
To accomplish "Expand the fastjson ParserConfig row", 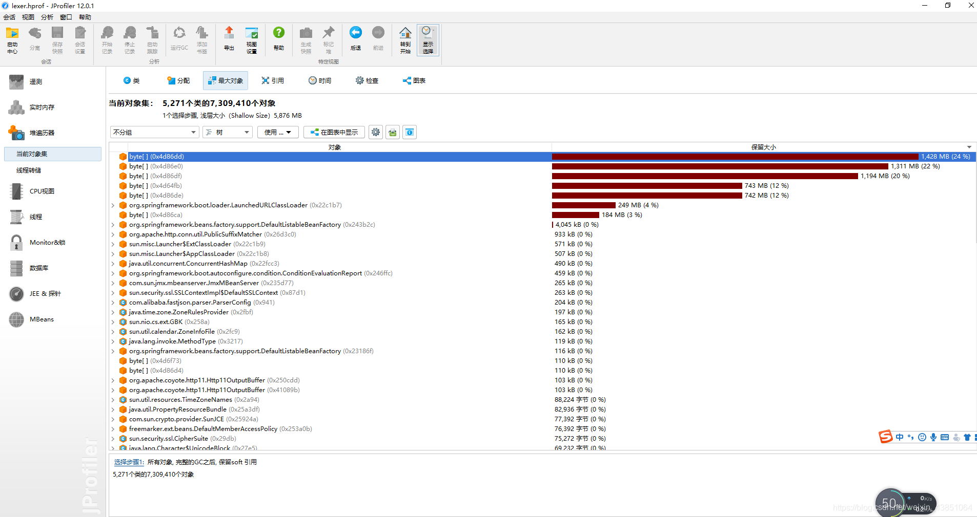I will click(113, 303).
